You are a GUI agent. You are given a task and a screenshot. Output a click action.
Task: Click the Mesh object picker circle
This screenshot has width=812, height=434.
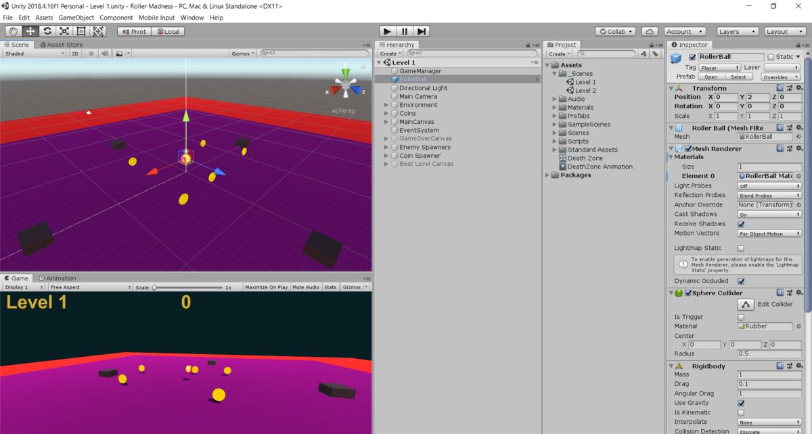tap(798, 137)
